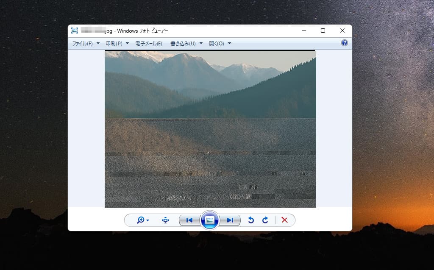Go to the previous photo

(189, 220)
